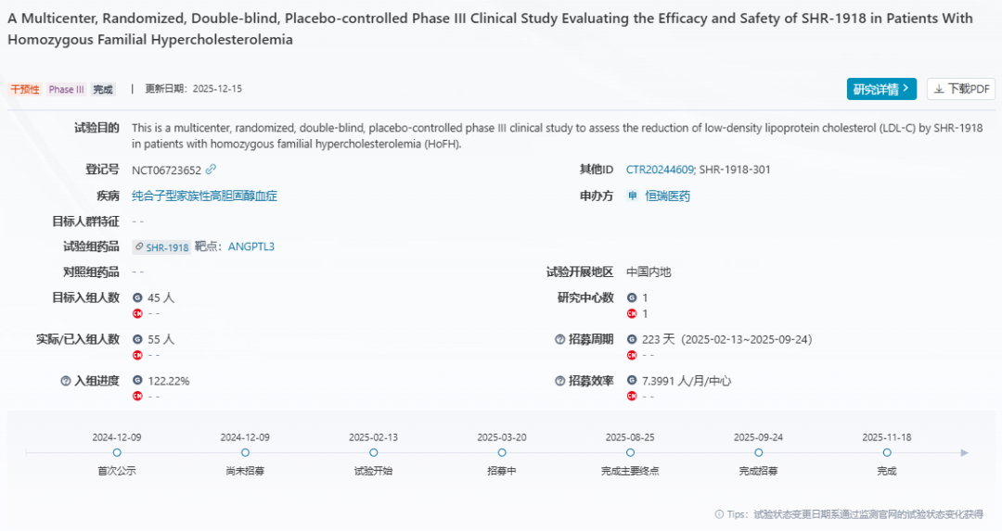
Task: Download the study PDF
Action: pos(961,89)
